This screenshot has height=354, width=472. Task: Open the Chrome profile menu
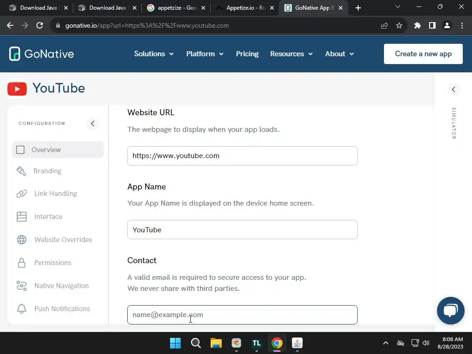point(447,26)
